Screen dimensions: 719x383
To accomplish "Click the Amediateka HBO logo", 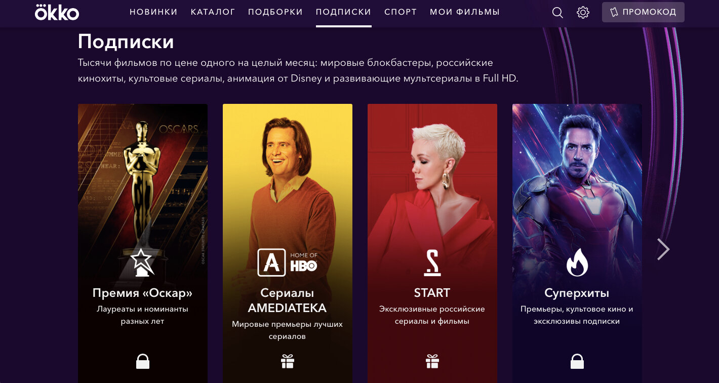I will [287, 262].
